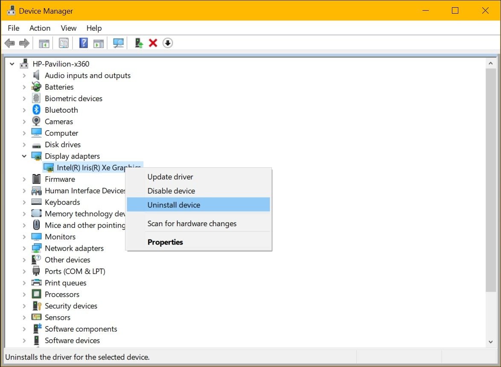The height and width of the screenshot is (367, 501).
Task: Click the Audio inputs and outputs speaker icon
Action: pos(36,75)
